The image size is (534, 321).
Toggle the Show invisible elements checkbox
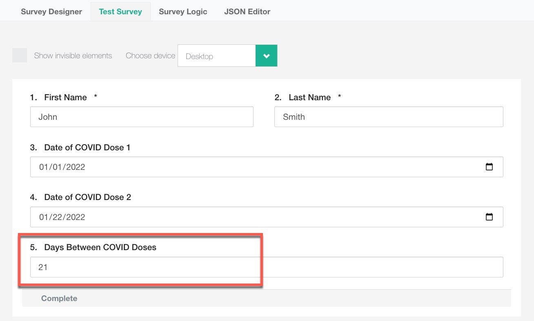coord(20,55)
